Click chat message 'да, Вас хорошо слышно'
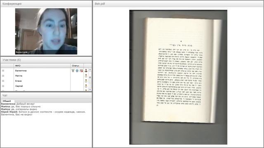Screen dimensions: 264x148 [x=26, y=106]
